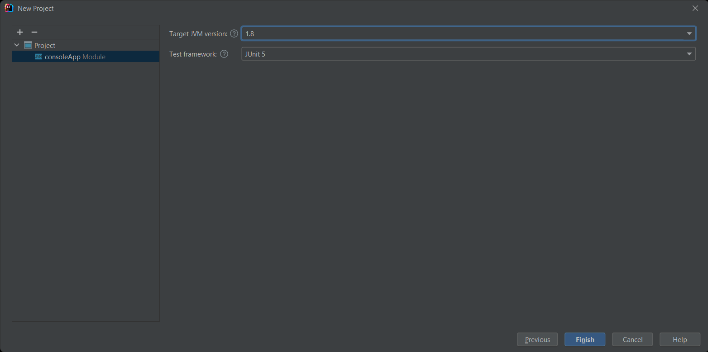Close the New Project dialog window
This screenshot has height=352, width=708.
click(x=695, y=8)
